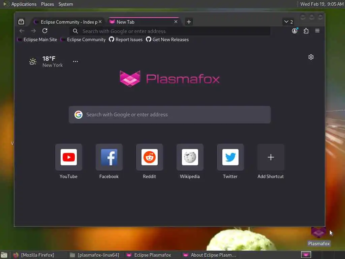
Task: Open the hamburger application menu
Action: (317, 31)
